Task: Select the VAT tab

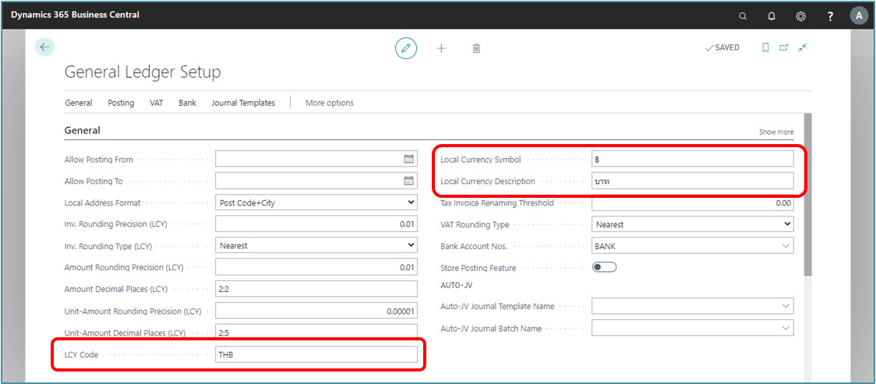Action: point(157,103)
